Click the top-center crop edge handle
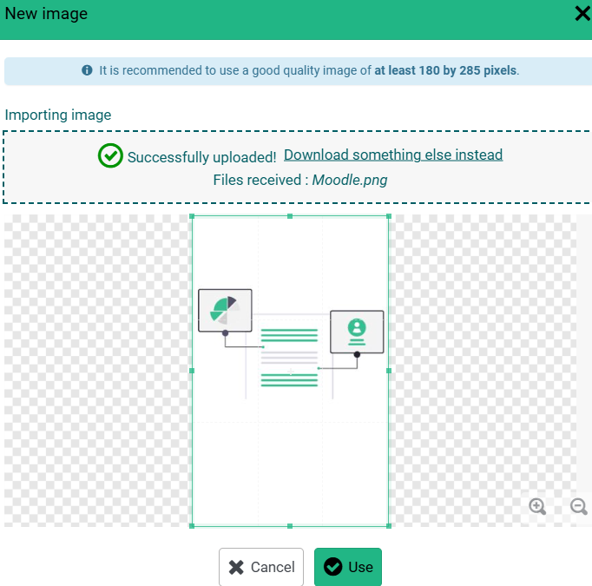Screen dimensions: 592x586 pyautogui.click(x=290, y=216)
